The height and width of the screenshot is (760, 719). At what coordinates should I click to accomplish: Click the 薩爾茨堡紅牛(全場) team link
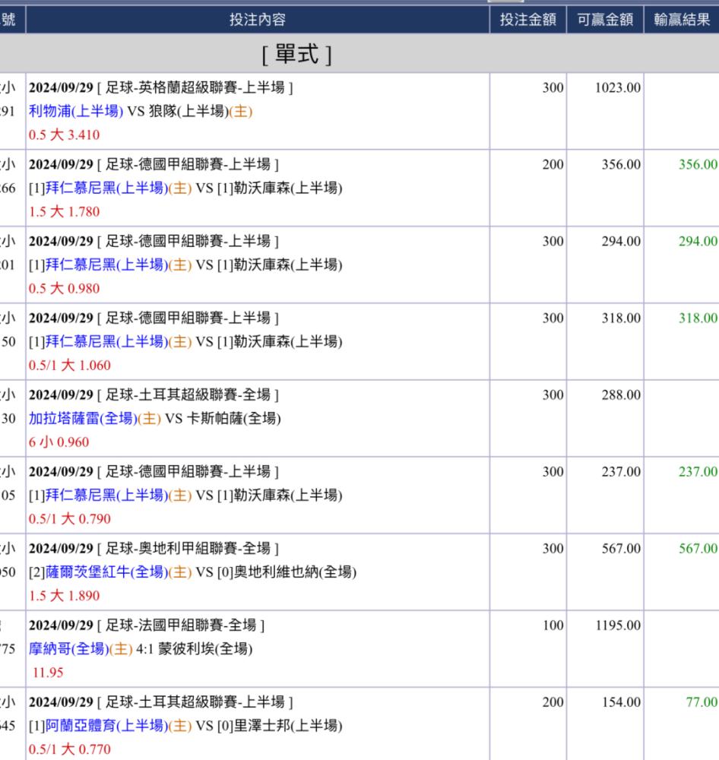(106, 572)
